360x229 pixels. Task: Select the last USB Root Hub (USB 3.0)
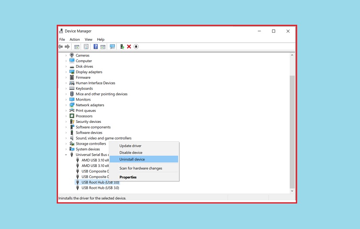(100, 188)
